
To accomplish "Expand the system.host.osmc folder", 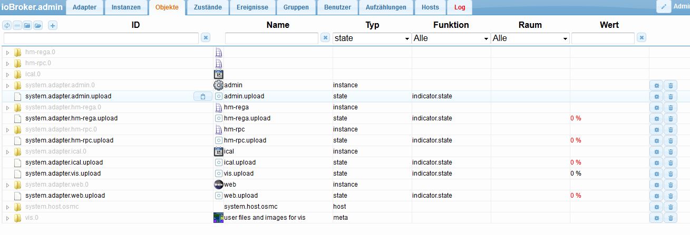I will [7, 207].
